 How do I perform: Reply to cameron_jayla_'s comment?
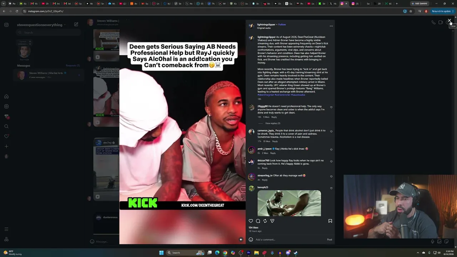pos(275,141)
